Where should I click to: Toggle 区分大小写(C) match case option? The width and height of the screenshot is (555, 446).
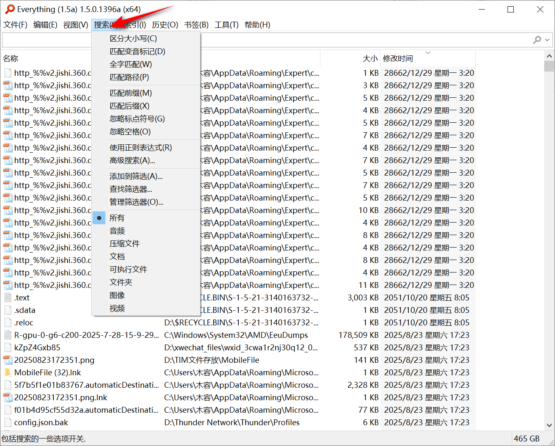[146, 38]
